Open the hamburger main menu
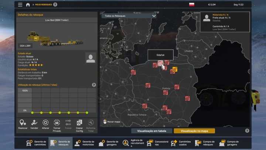The height and width of the screenshot is (150, 266). (20, 4)
